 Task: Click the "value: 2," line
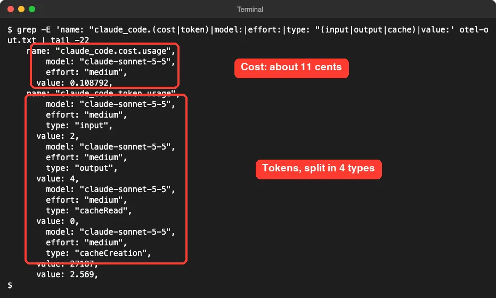(58, 136)
